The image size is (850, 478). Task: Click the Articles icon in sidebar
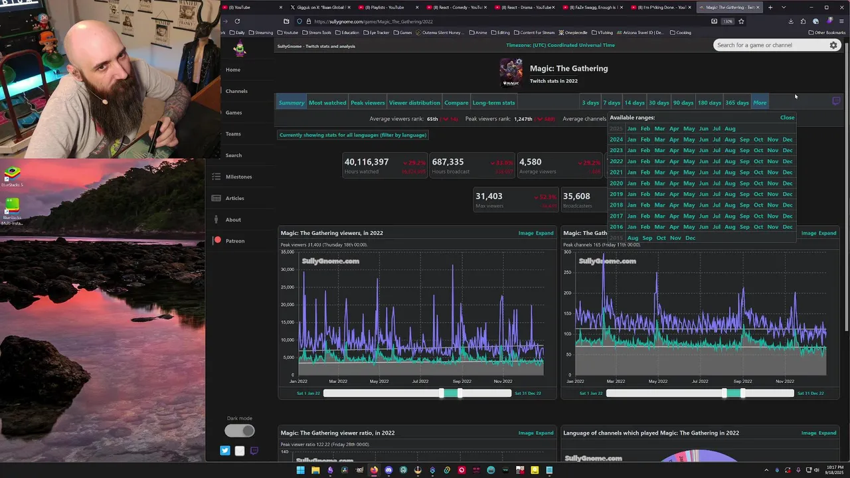[x=216, y=198]
